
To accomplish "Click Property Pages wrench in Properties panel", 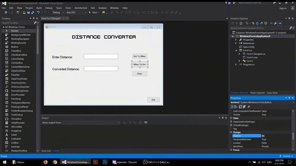I will [x=249, y=107].
